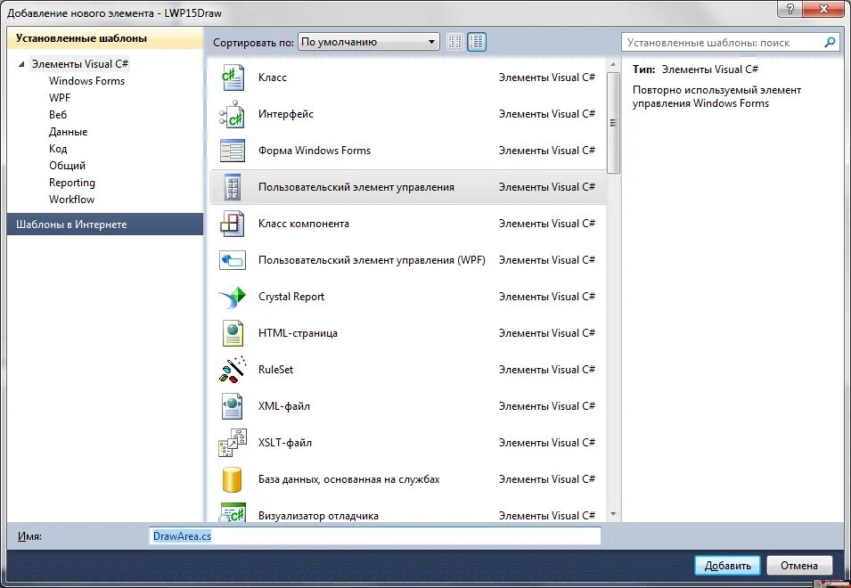Viewport: 851px width, 588px height.
Task: Select the Reporting category
Action: coord(72,183)
